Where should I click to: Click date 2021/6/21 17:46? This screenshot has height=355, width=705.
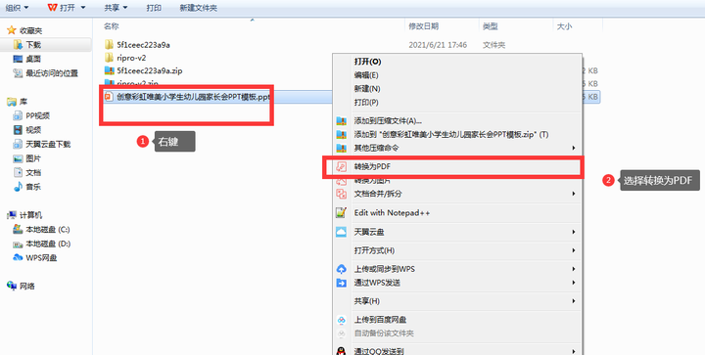tap(438, 45)
